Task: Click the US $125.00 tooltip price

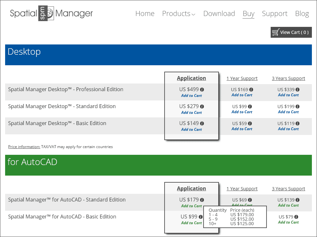Action: (242, 224)
